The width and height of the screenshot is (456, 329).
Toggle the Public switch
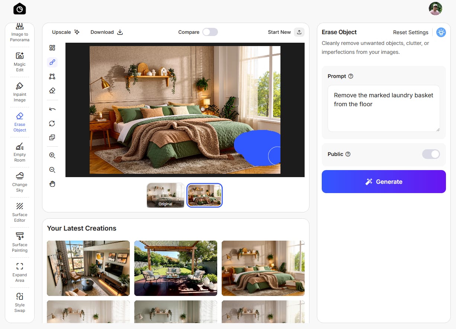pyautogui.click(x=431, y=154)
